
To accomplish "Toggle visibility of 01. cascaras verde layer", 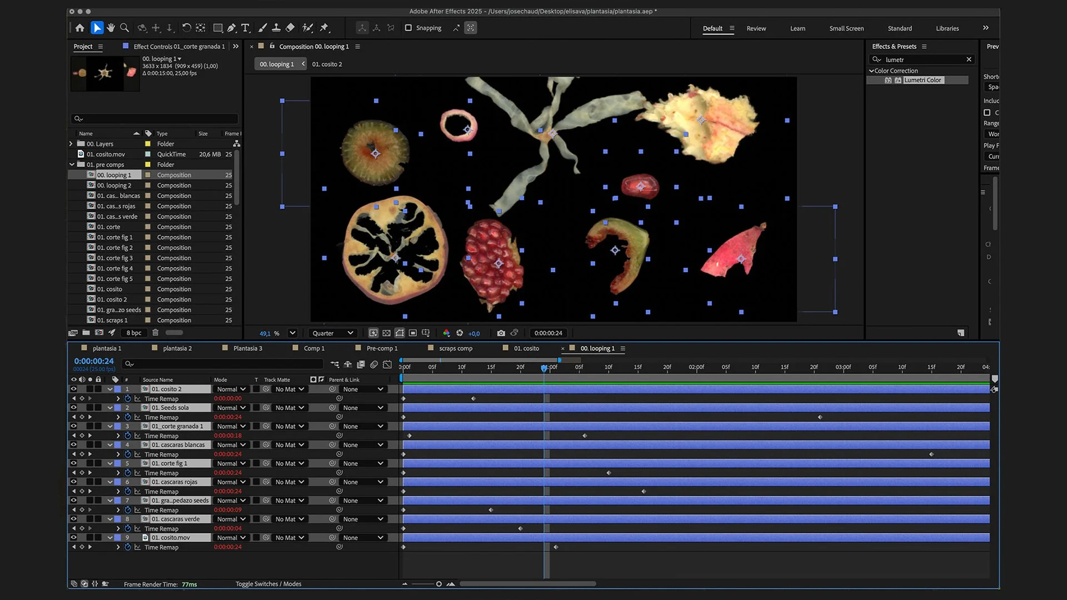I will coord(73,519).
